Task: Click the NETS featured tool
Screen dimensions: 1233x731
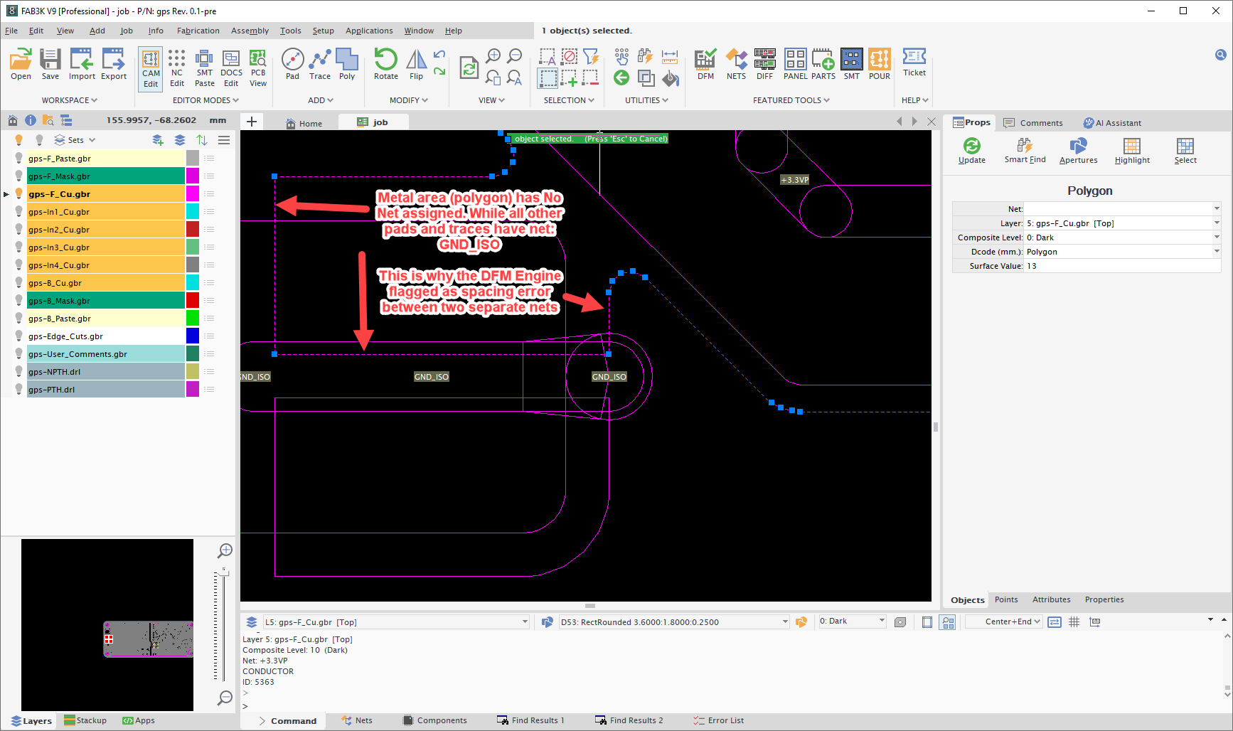Action: coord(736,64)
